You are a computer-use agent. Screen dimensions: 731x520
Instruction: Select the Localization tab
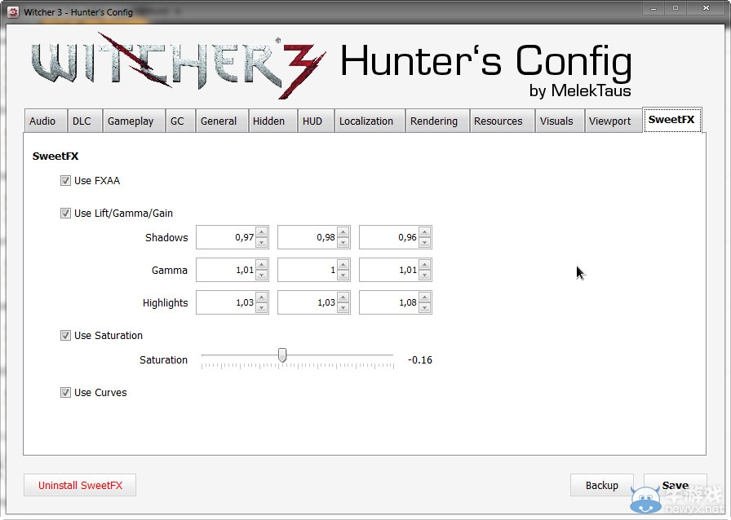pyautogui.click(x=370, y=121)
